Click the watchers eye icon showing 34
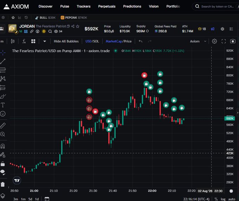Viewport: 239px width, 201px height. (58, 31)
